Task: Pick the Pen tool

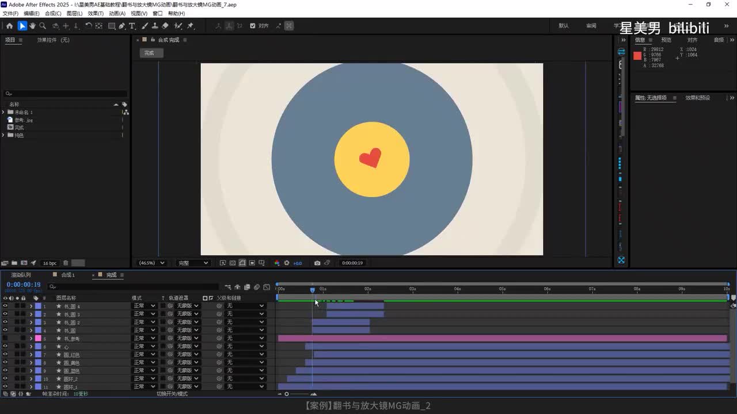Action: coord(122,26)
